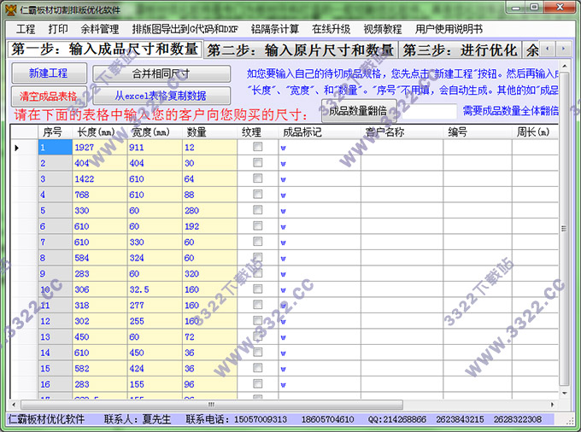Click the 数量 column header
581x432 pixels.
209,131
